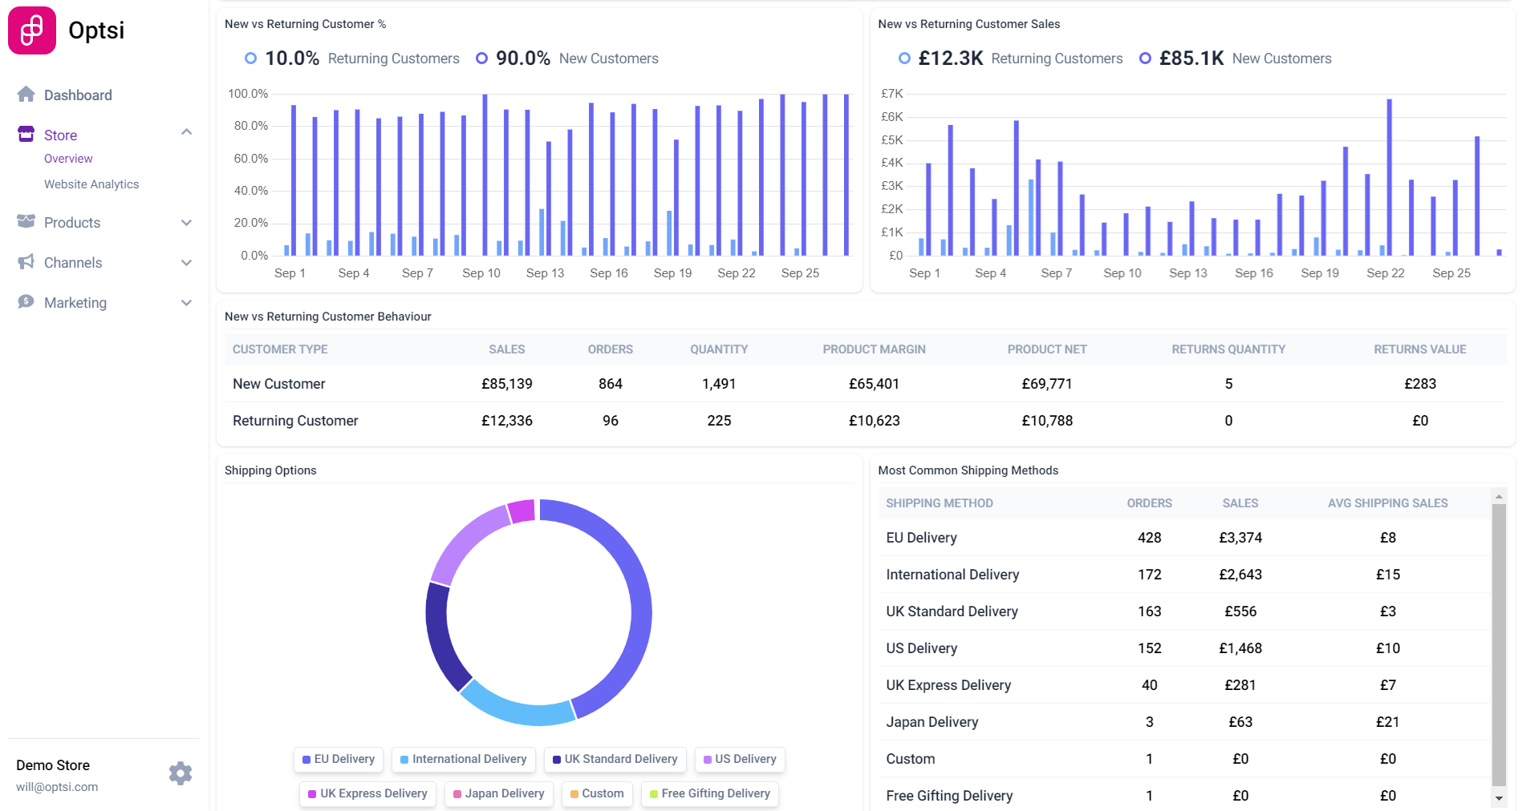Image resolution: width=1522 pixels, height=811 pixels.
Task: Sort by SHIPPING METHOD column header
Action: coord(940,503)
